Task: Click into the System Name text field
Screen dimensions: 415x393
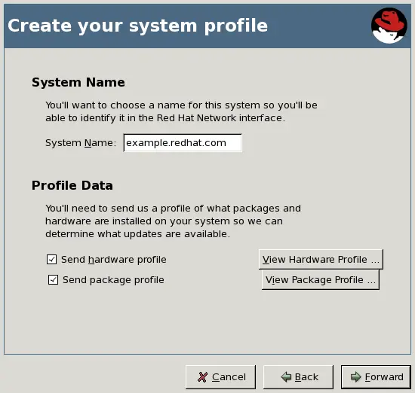Action: point(183,143)
